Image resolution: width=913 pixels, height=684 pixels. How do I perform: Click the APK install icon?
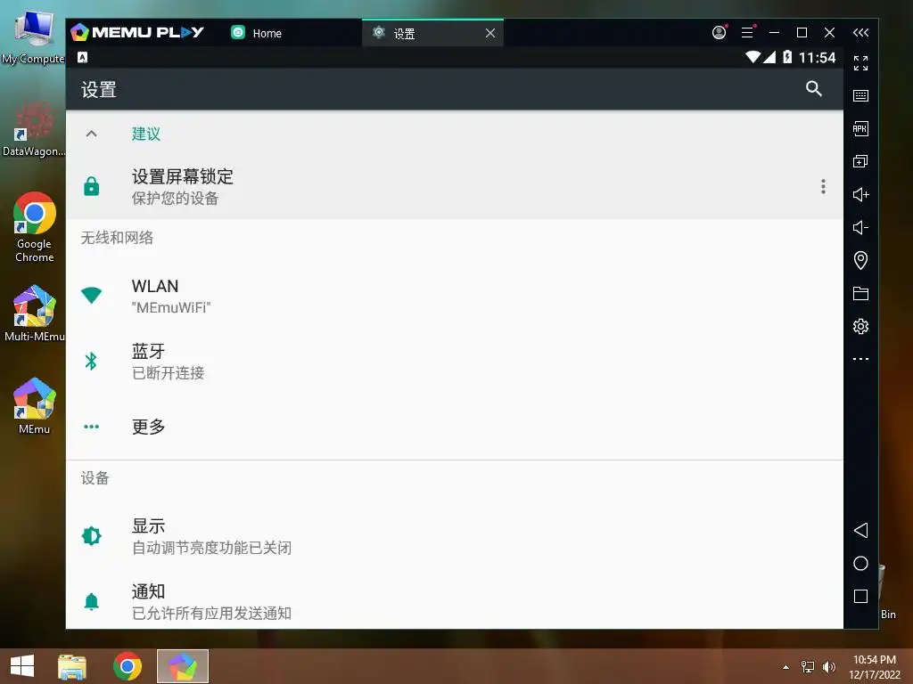(860, 128)
